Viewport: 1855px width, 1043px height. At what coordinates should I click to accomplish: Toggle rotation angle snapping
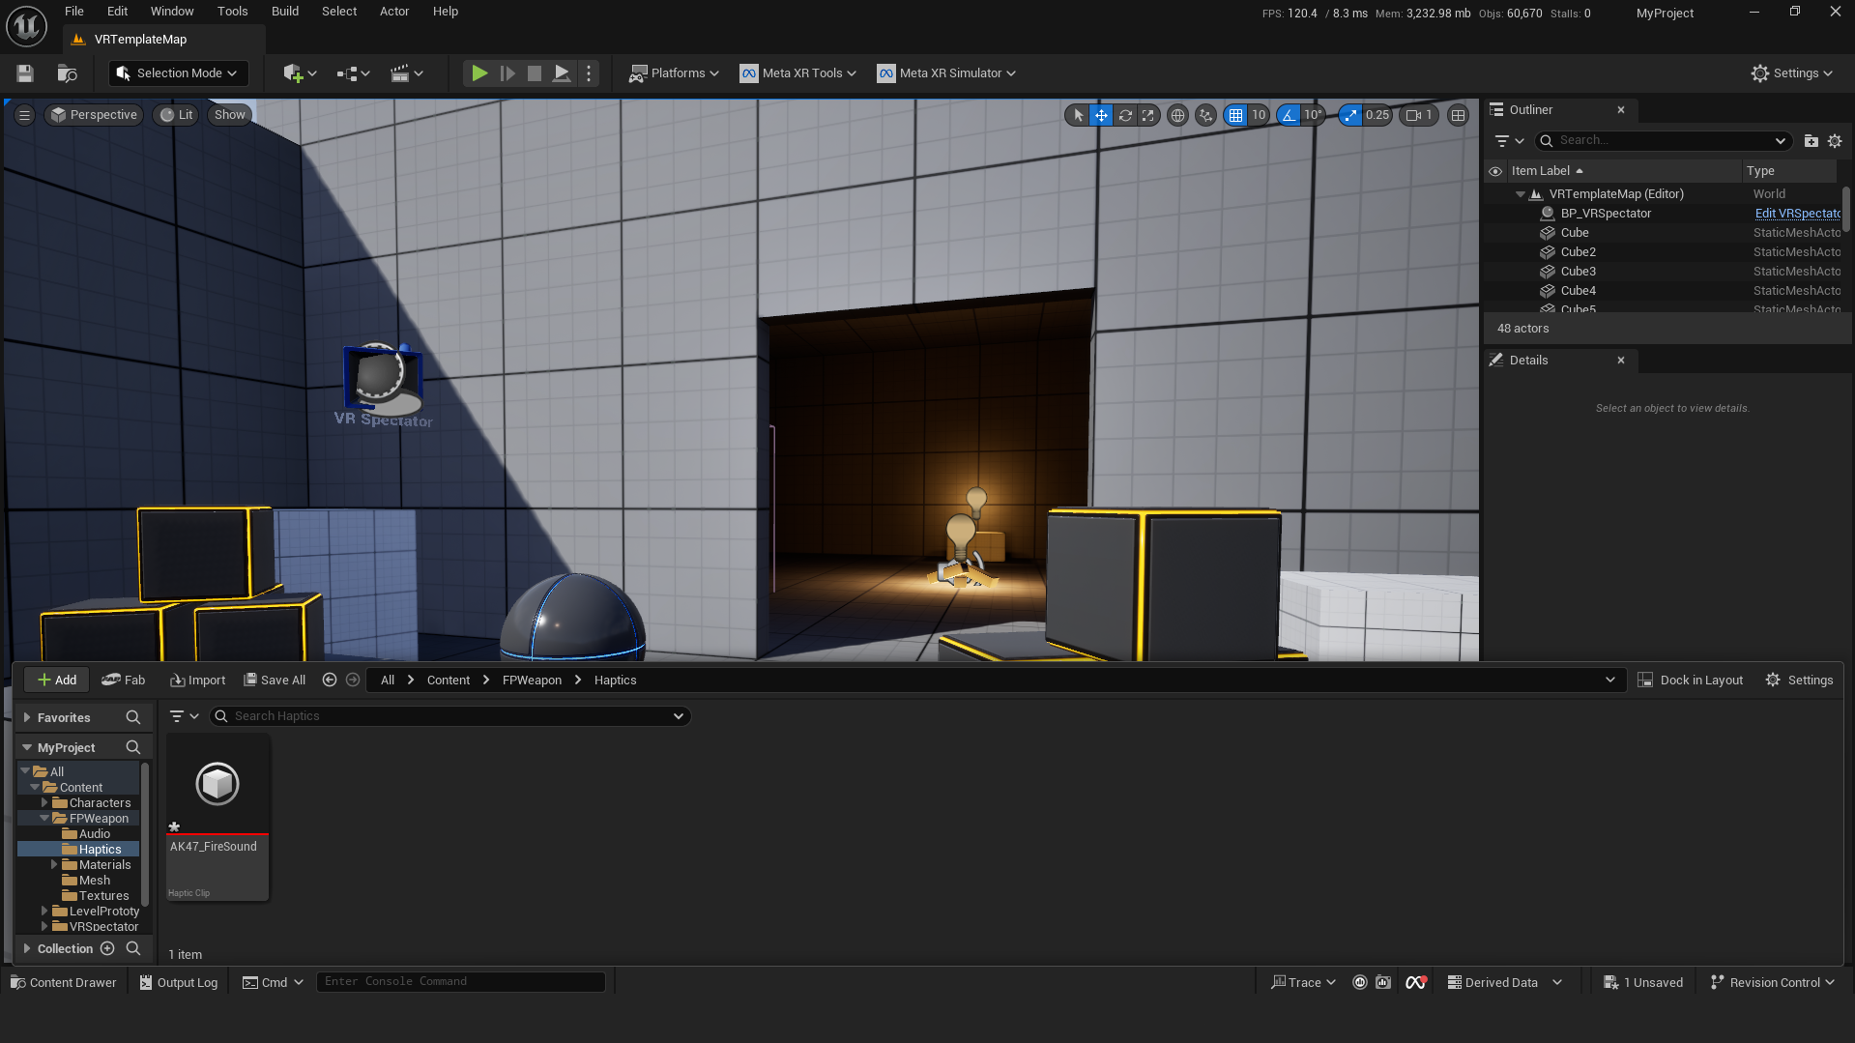pos(1289,115)
